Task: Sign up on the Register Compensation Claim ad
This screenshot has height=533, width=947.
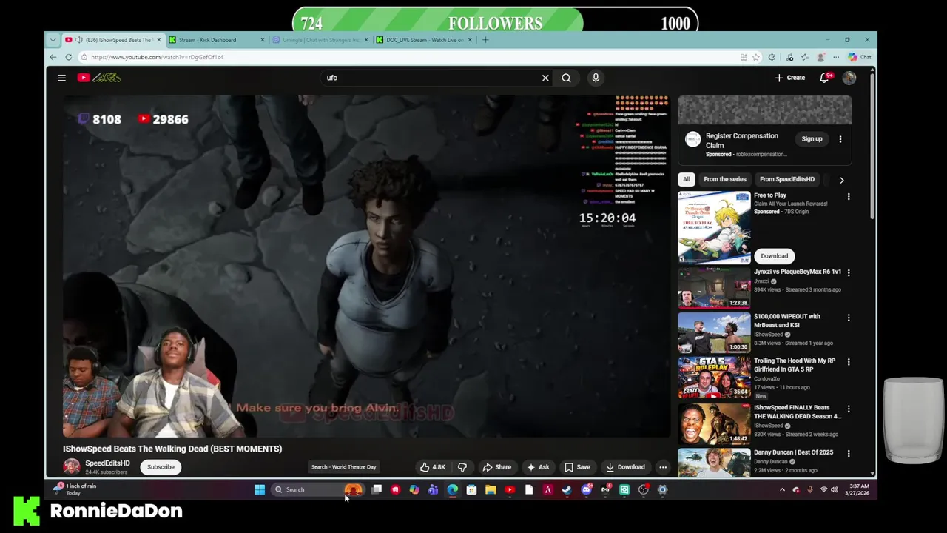Action: pos(812,139)
